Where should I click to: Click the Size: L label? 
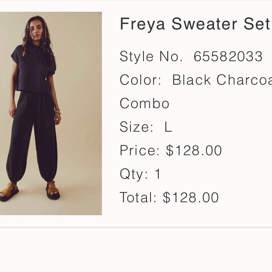click(x=146, y=127)
